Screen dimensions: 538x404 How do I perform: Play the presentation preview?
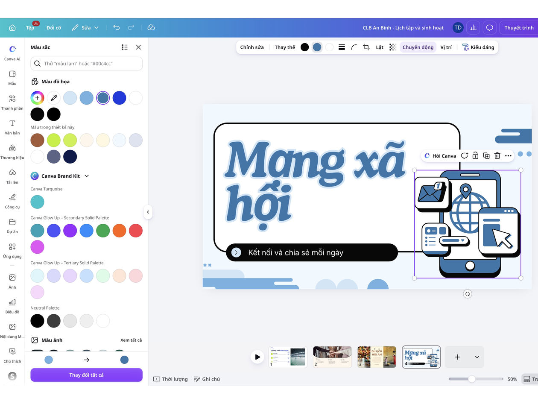257,357
